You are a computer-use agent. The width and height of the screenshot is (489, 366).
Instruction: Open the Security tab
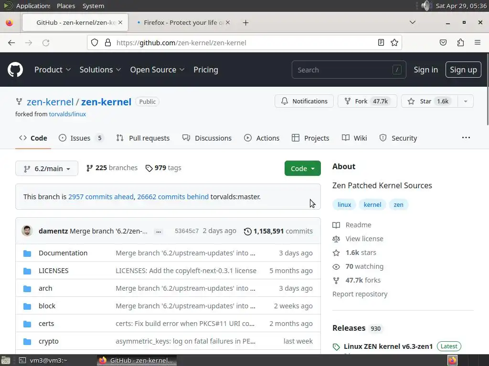click(398, 138)
